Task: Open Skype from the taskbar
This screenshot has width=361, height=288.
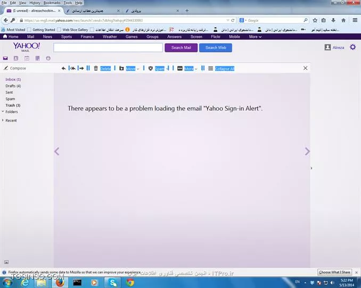Action: (x=112, y=283)
